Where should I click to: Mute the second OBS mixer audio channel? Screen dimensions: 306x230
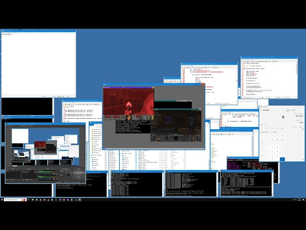coord(54,179)
